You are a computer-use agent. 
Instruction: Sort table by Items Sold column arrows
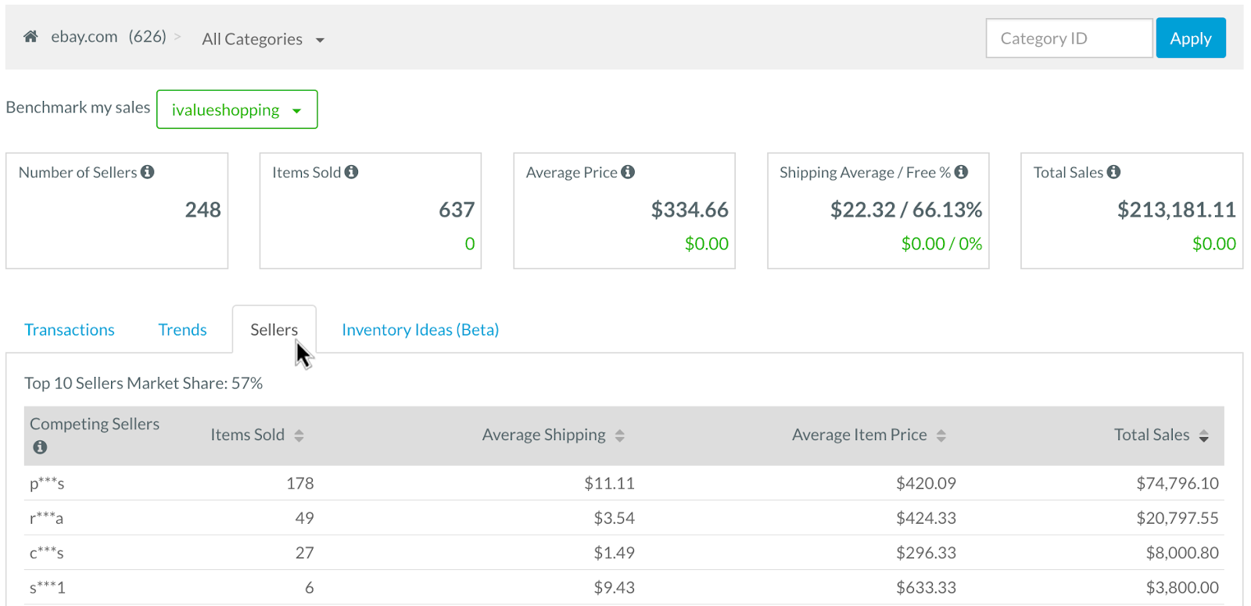[299, 436]
